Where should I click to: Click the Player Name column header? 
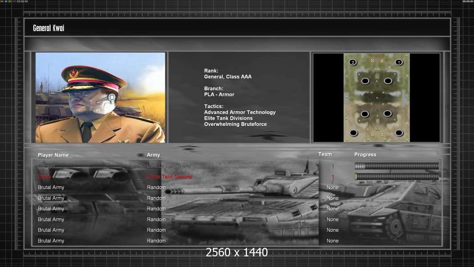(x=53, y=155)
